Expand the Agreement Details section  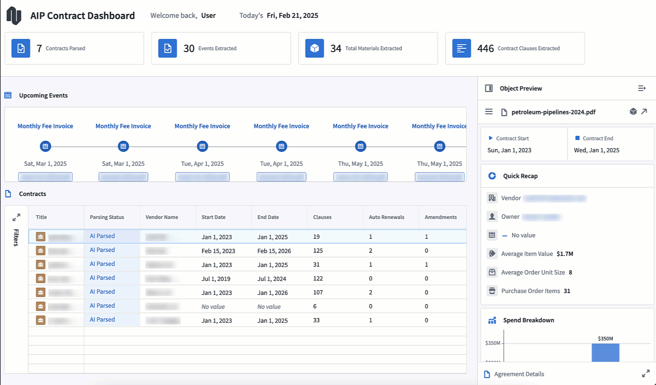(646, 374)
